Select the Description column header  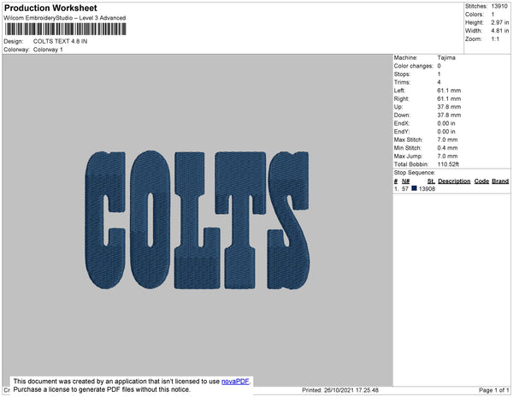(454, 181)
